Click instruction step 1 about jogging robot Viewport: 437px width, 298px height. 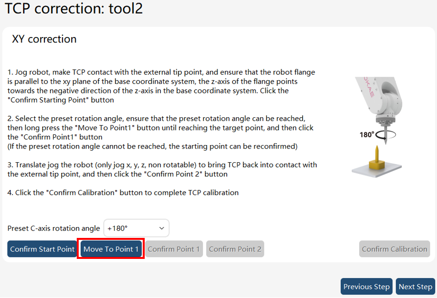[x=161, y=86]
